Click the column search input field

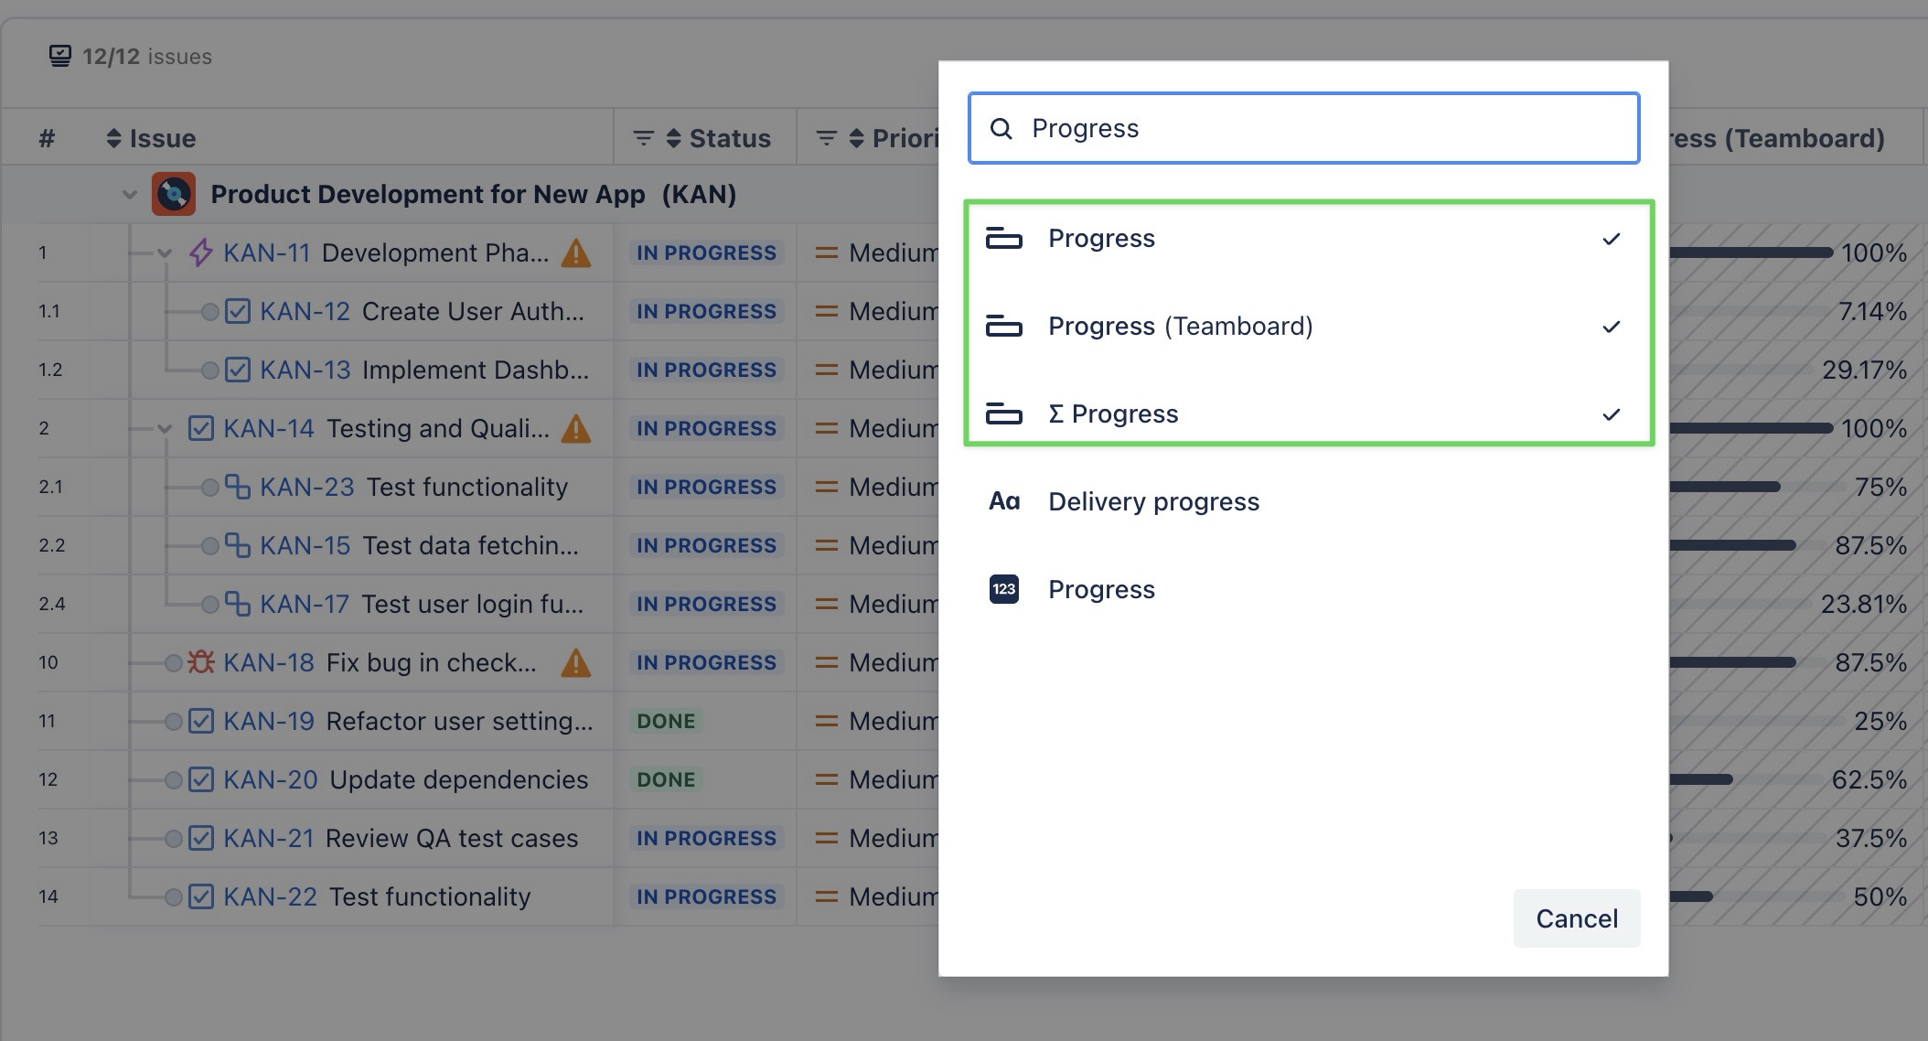[x=1317, y=129]
